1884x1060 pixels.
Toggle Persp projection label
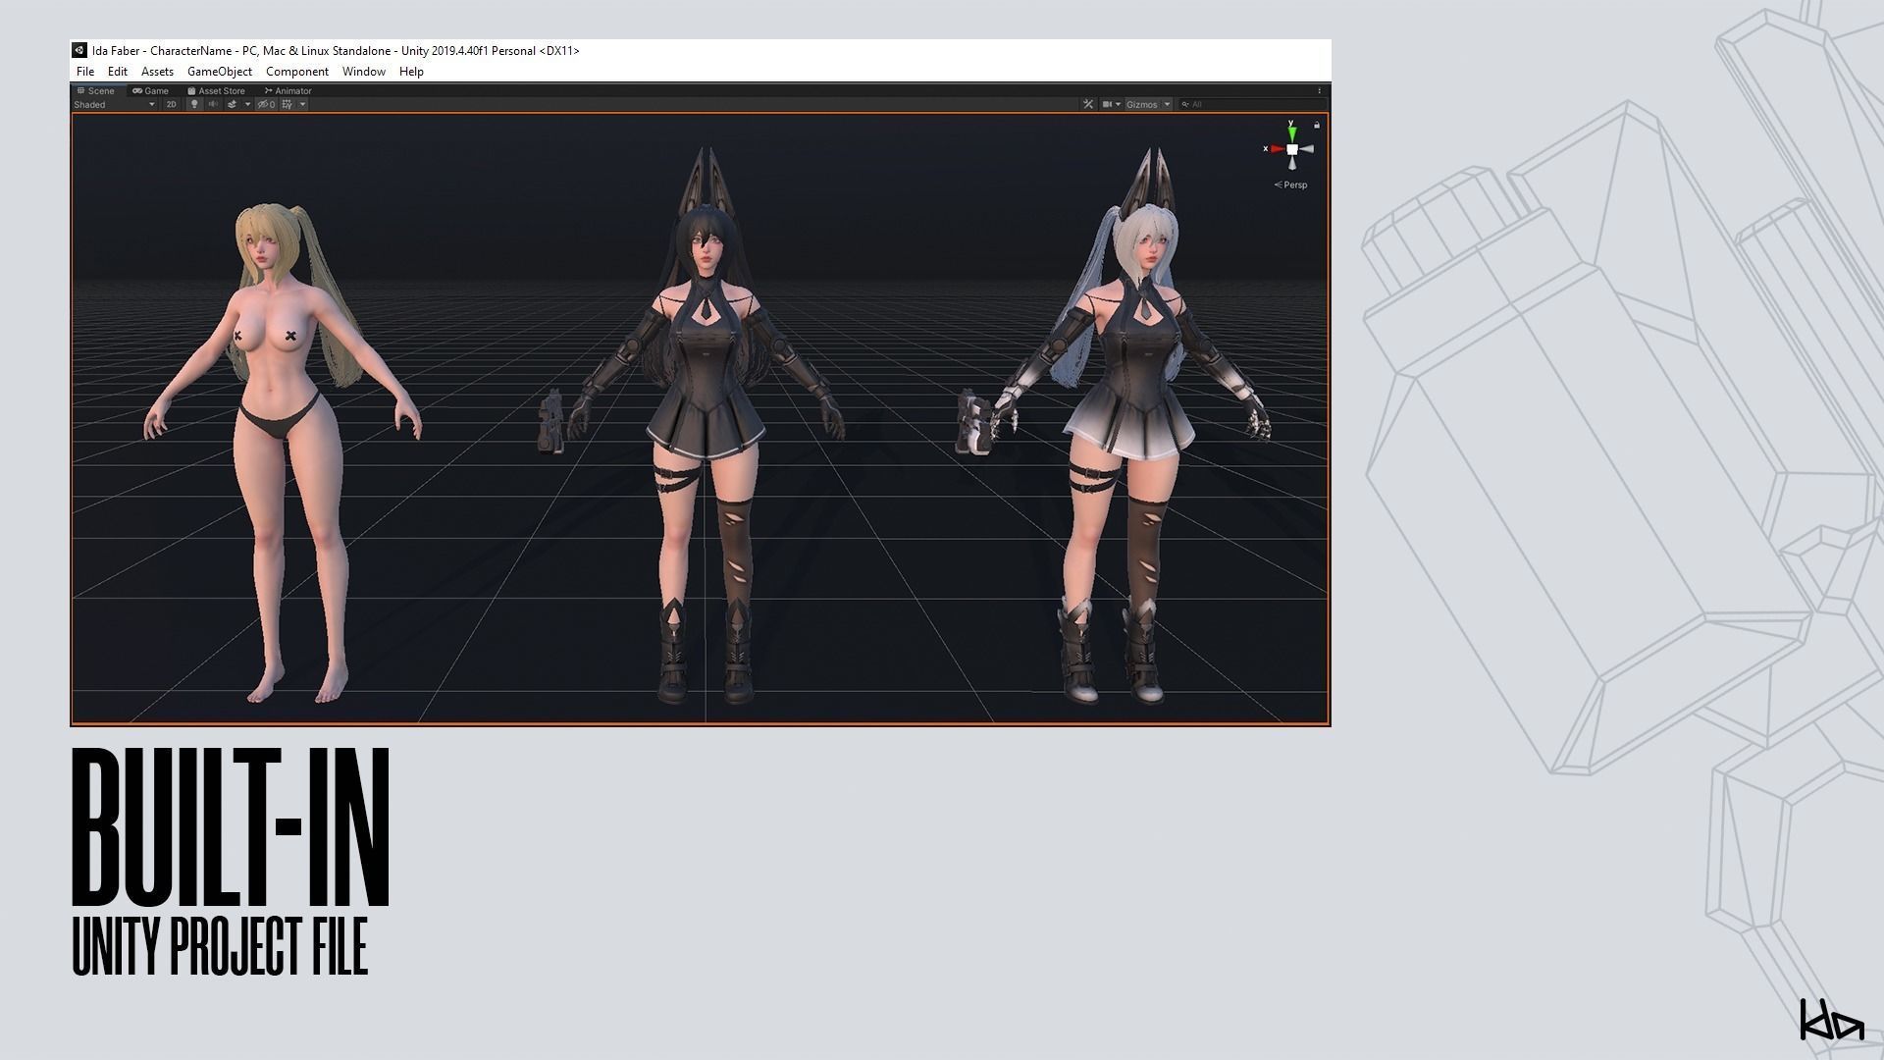[x=1293, y=185]
